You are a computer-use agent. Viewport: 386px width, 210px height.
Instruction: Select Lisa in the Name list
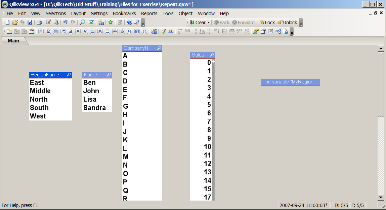pyautogui.click(x=97, y=99)
